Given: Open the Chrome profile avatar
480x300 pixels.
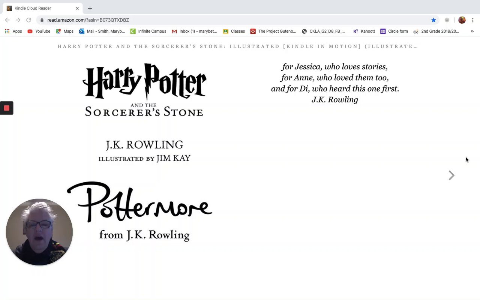Looking at the screenshot, I should pyautogui.click(x=462, y=20).
